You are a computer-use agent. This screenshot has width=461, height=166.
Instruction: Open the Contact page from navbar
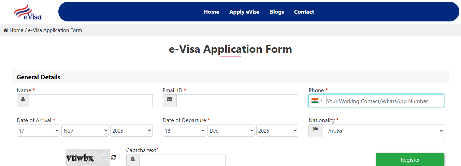point(304,12)
